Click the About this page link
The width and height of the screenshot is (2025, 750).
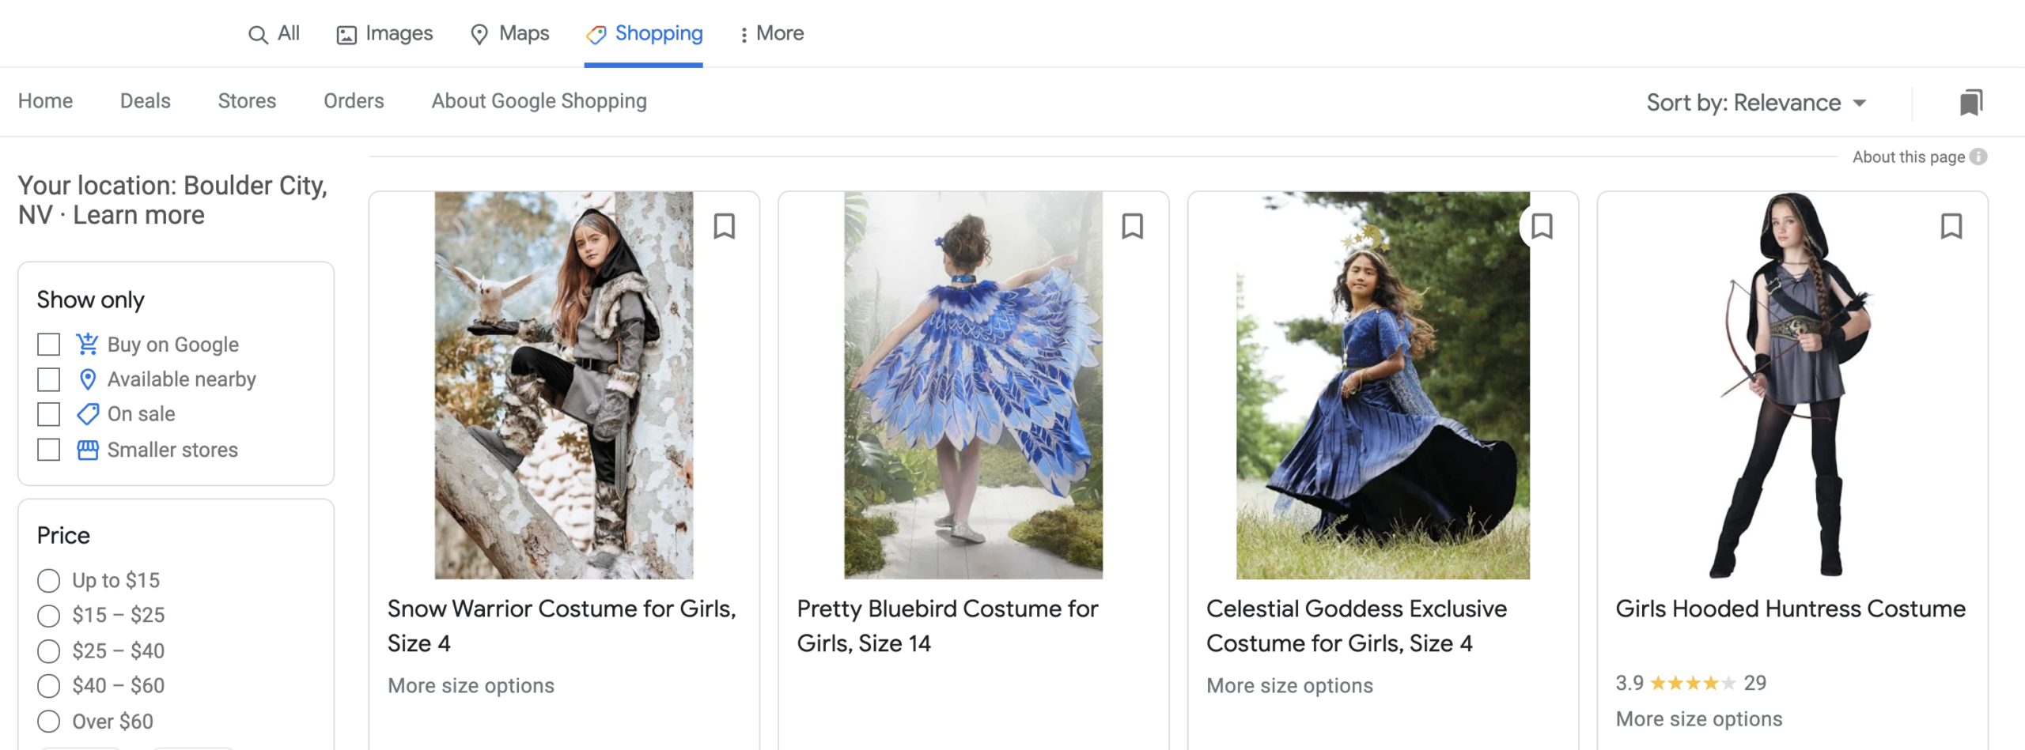point(1908,156)
